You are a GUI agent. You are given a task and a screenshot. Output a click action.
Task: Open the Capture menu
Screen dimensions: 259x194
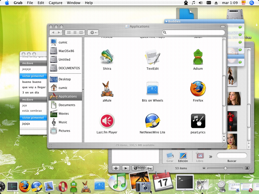click(55, 3)
